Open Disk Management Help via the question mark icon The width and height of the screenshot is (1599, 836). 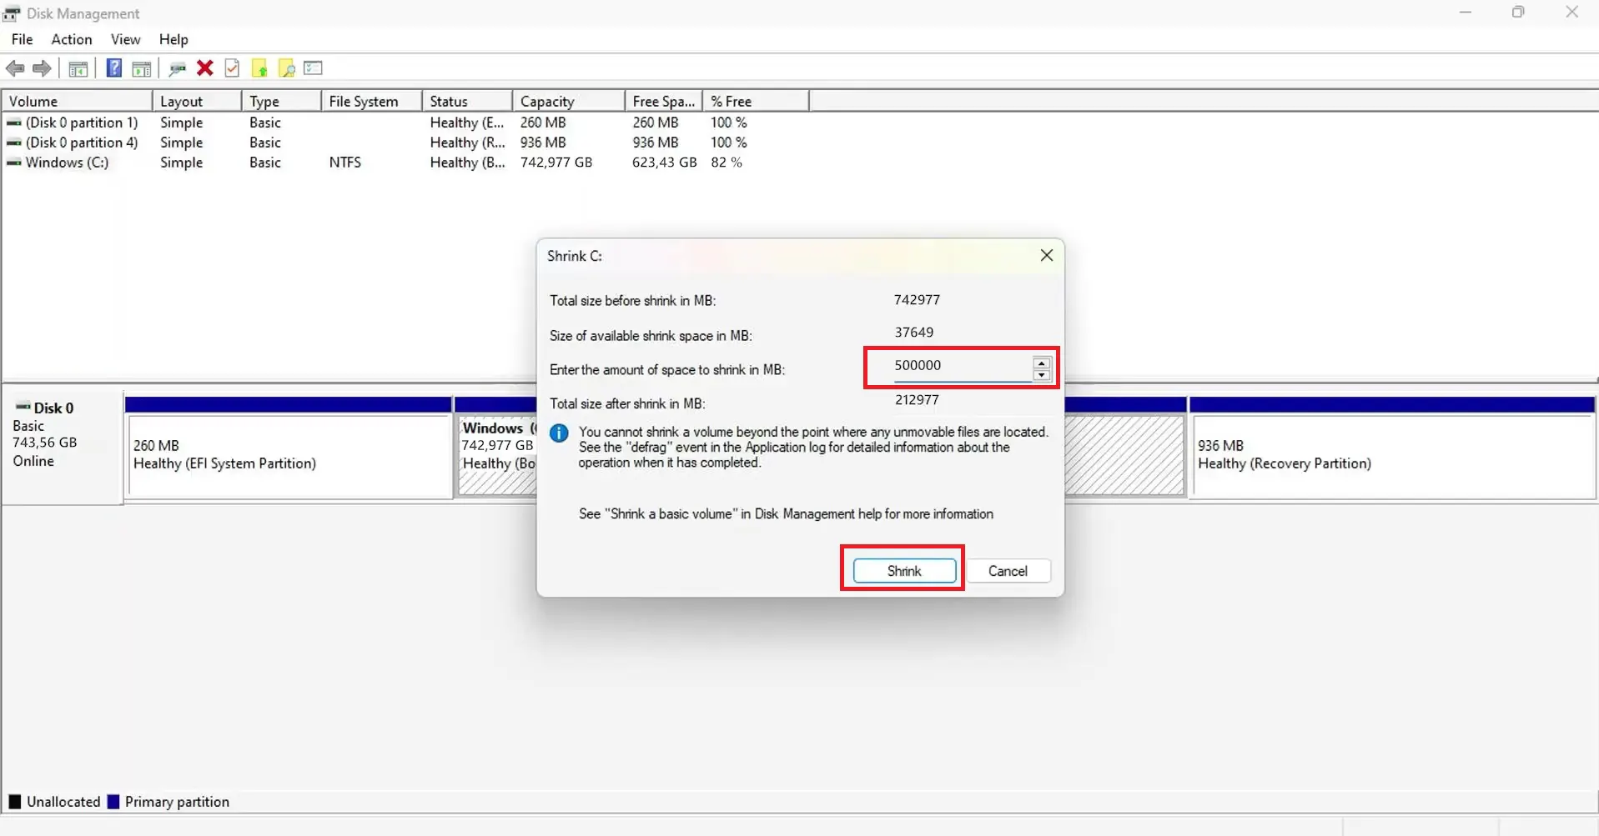pyautogui.click(x=114, y=68)
